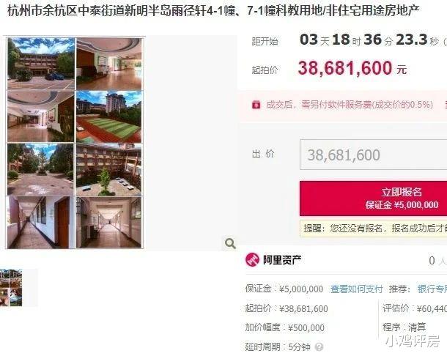
Task: Click the magnifier zoom icon on image
Action: click(x=230, y=243)
